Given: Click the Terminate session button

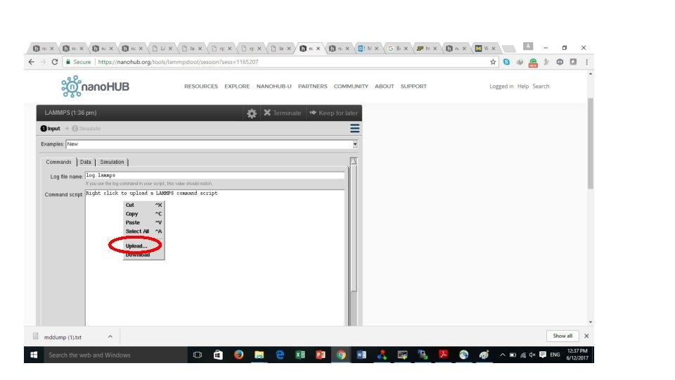Looking at the screenshot, I should (283, 113).
